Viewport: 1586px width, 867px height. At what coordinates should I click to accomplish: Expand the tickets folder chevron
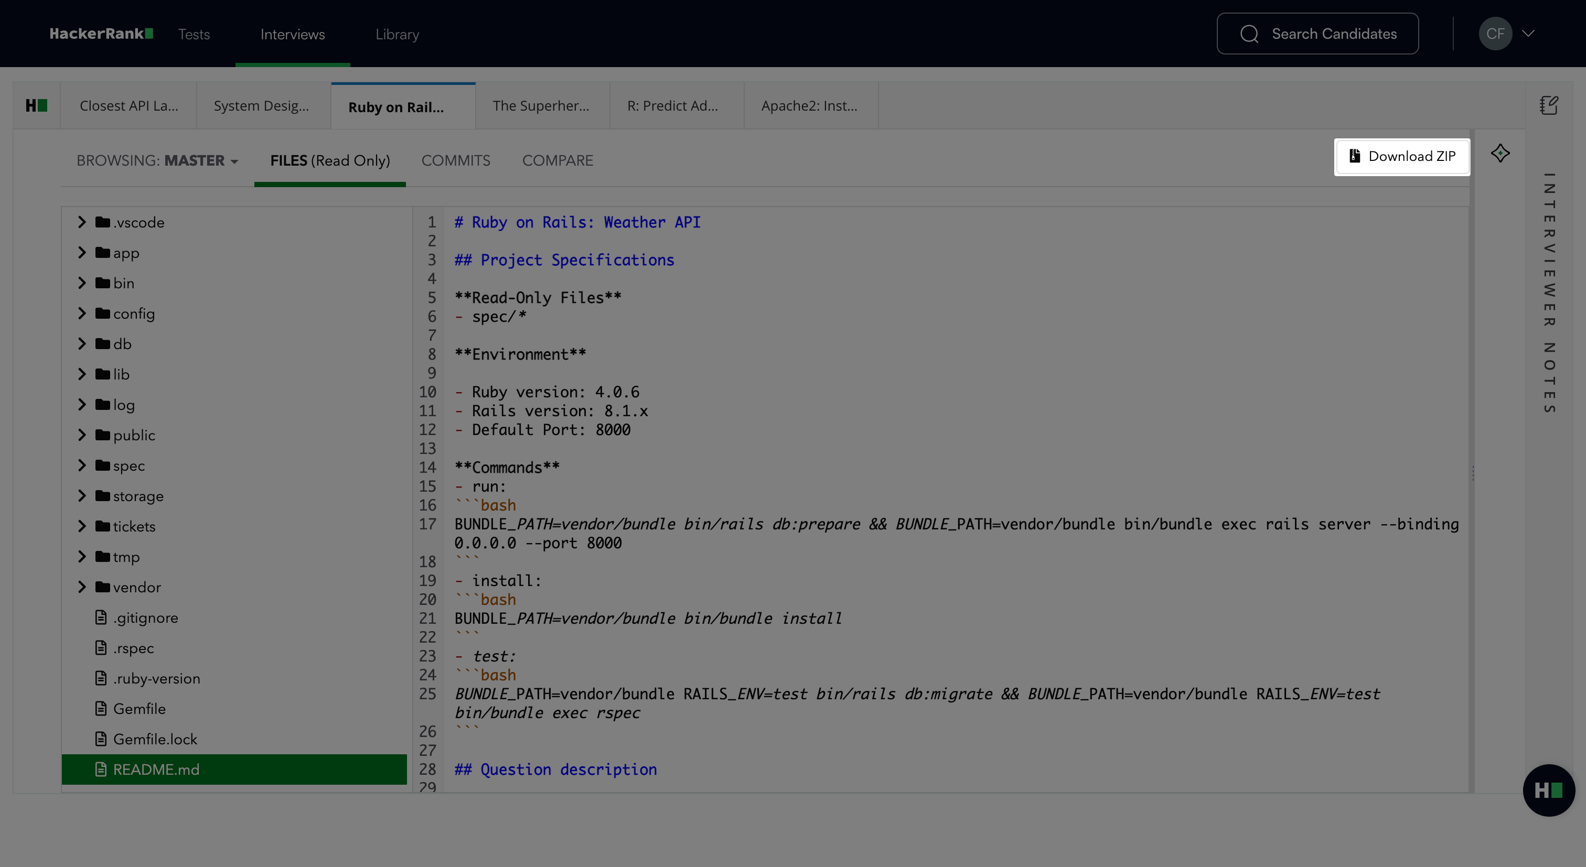coord(82,526)
